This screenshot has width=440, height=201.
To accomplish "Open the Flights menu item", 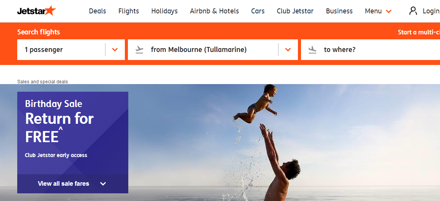I will click(129, 11).
